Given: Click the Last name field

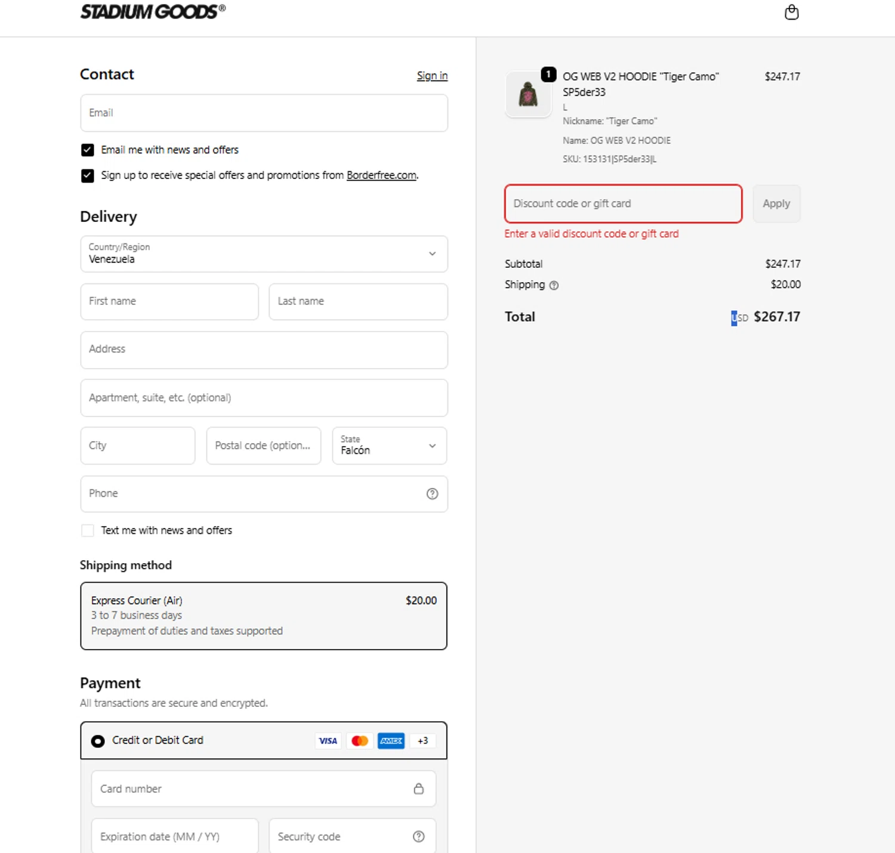Looking at the screenshot, I should pyautogui.click(x=358, y=302).
